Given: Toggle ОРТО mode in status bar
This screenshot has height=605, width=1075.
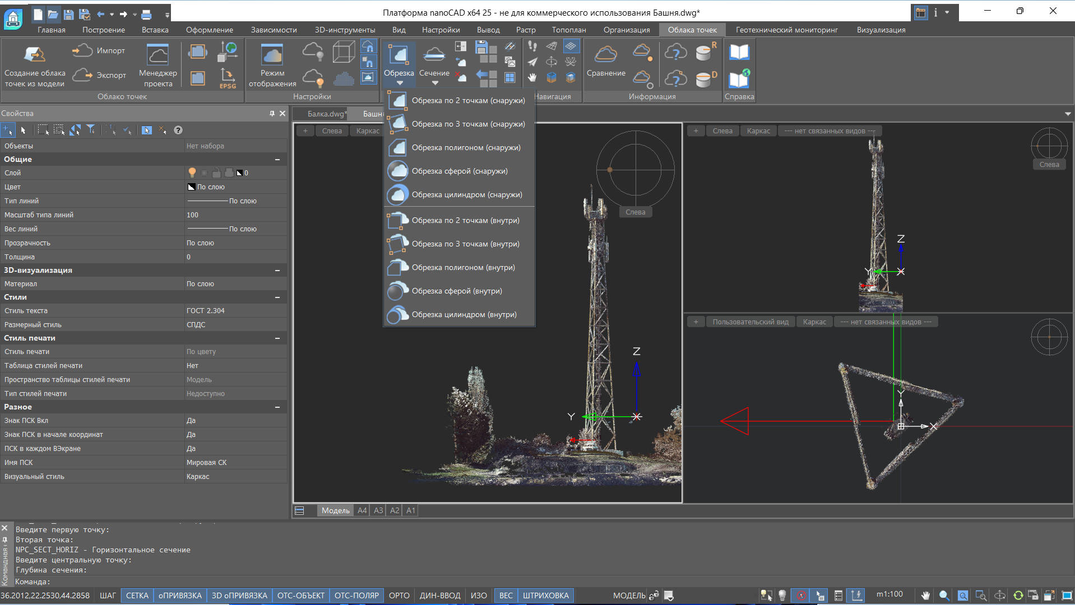Looking at the screenshot, I should 399,595.
